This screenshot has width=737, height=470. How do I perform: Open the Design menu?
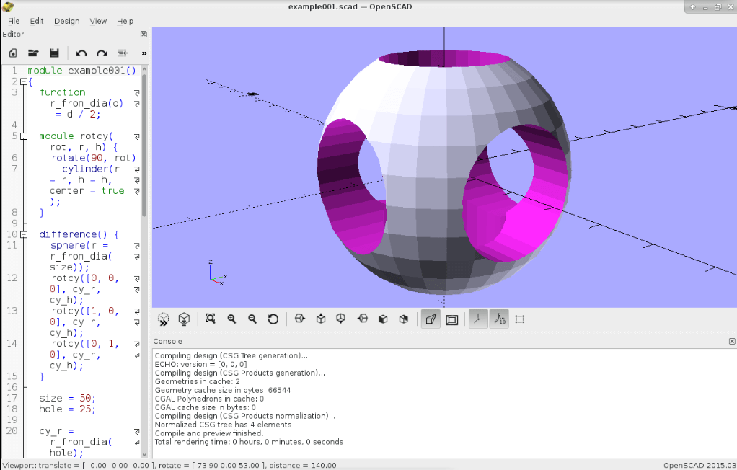66,21
